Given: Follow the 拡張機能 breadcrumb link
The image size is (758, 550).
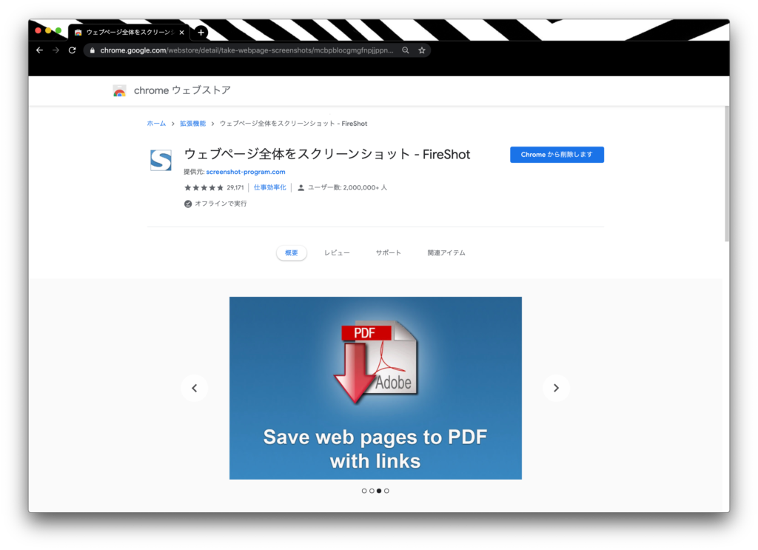Looking at the screenshot, I should 193,124.
